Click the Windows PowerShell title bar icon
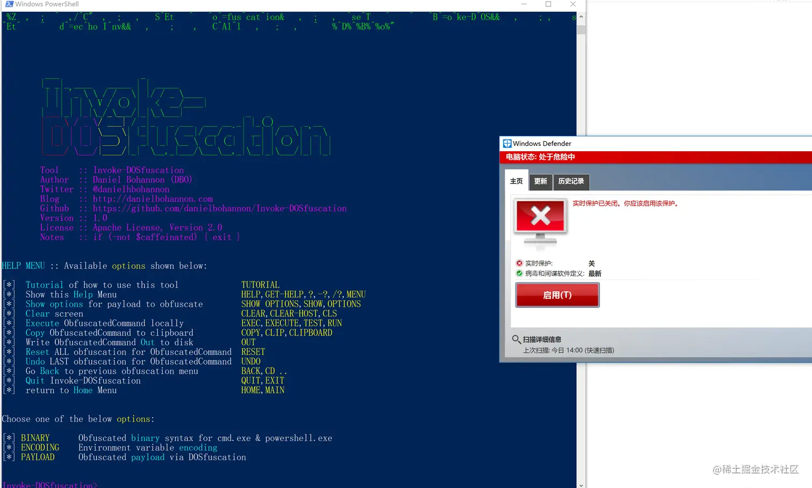The height and width of the screenshot is (488, 812). [x=9, y=4]
